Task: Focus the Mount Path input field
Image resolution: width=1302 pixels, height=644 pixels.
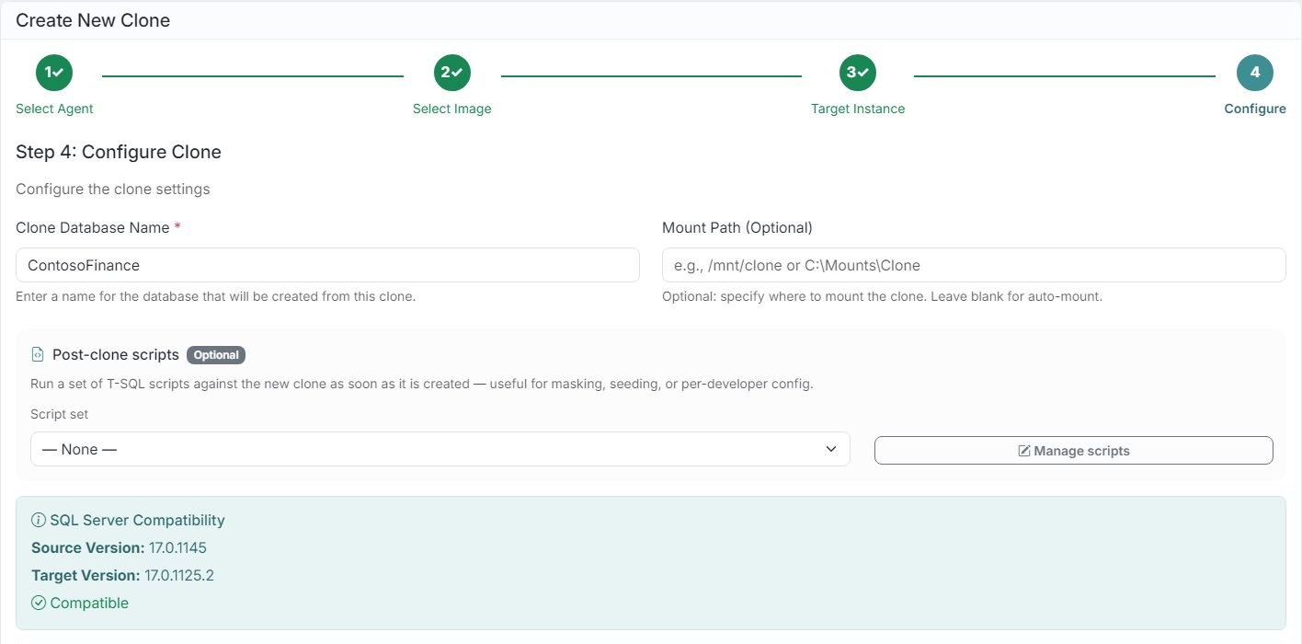Action: point(974,265)
